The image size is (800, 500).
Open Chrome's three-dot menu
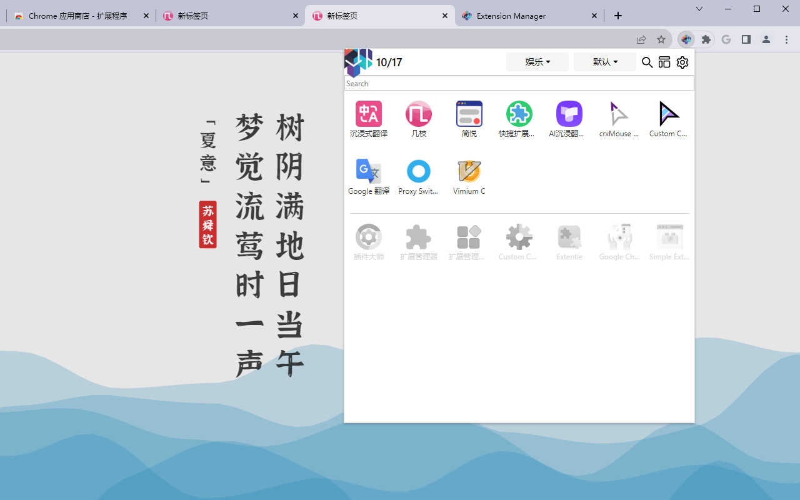[x=787, y=39]
